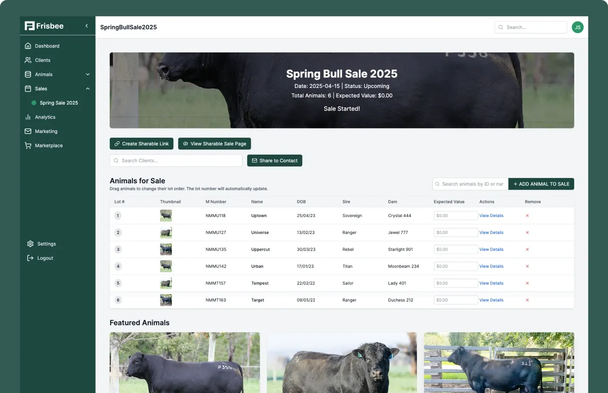The width and height of the screenshot is (608, 393).
Task: Click the Dam name Moonbeam 234
Action: [x=403, y=266]
